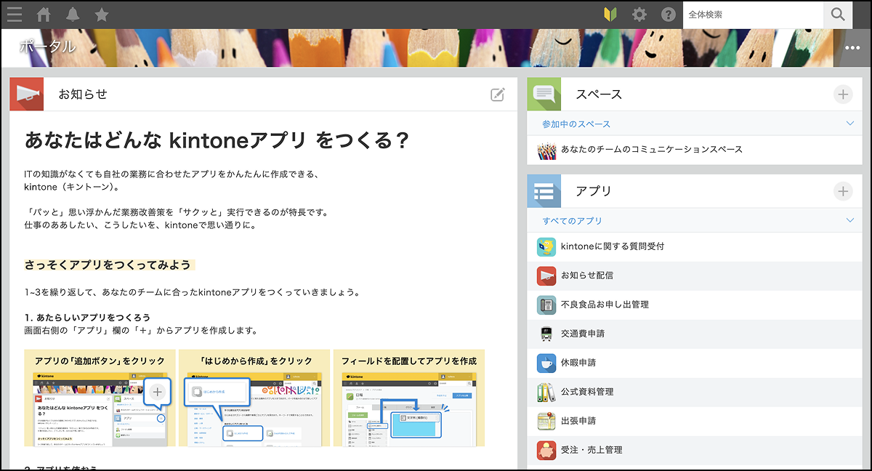Open the settings gear menu

[639, 15]
